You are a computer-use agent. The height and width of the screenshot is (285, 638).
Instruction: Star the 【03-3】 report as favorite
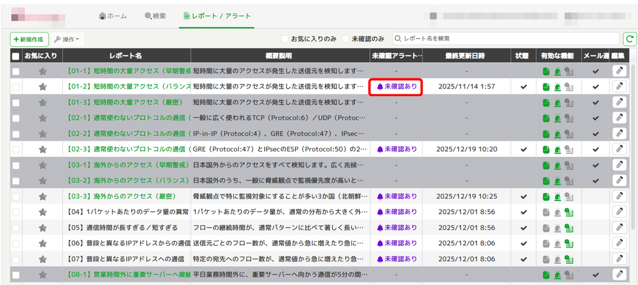coord(42,197)
